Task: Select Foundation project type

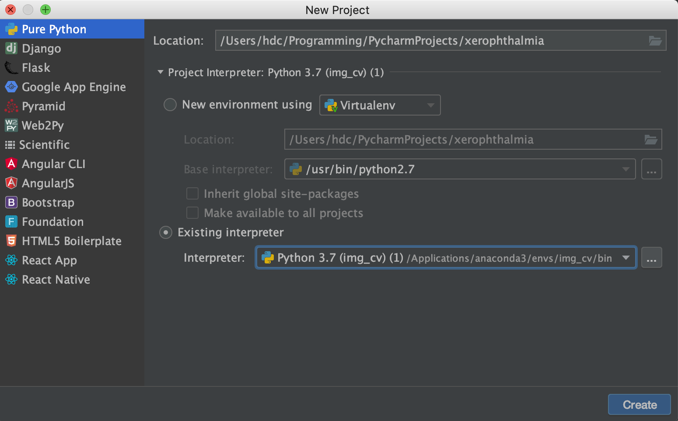Action: pyautogui.click(x=72, y=221)
